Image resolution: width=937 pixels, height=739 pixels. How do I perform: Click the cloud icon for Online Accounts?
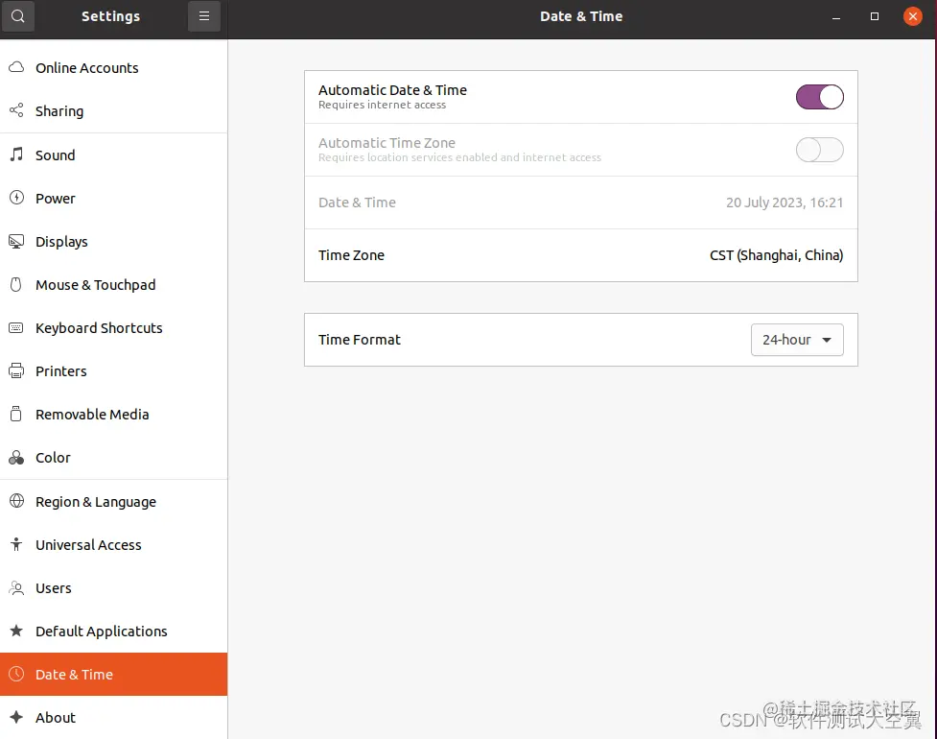tap(16, 67)
